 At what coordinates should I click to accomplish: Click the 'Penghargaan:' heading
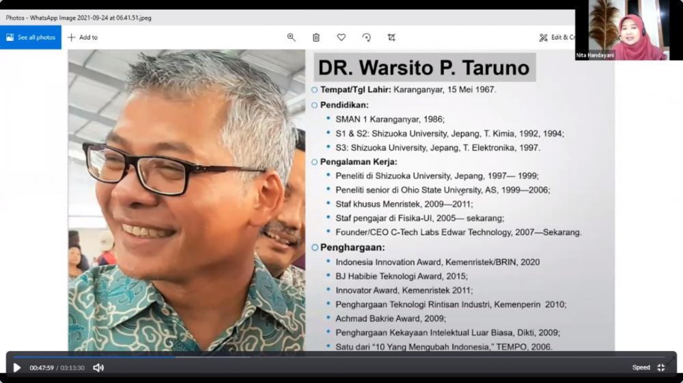[352, 248]
